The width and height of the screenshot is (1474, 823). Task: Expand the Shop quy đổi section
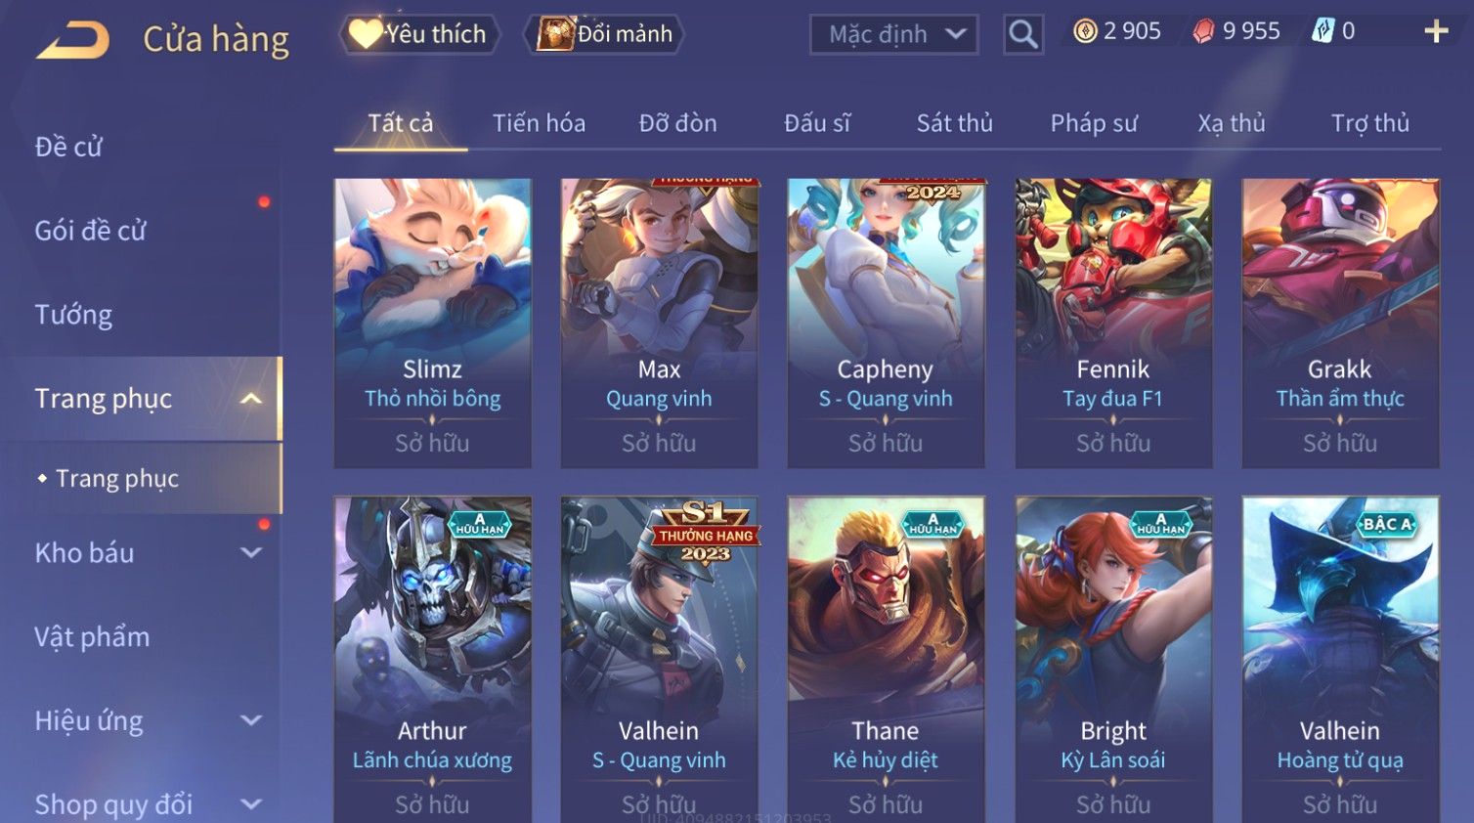pyautogui.click(x=251, y=804)
